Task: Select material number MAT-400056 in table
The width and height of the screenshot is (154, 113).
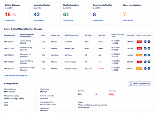Action: point(9,62)
